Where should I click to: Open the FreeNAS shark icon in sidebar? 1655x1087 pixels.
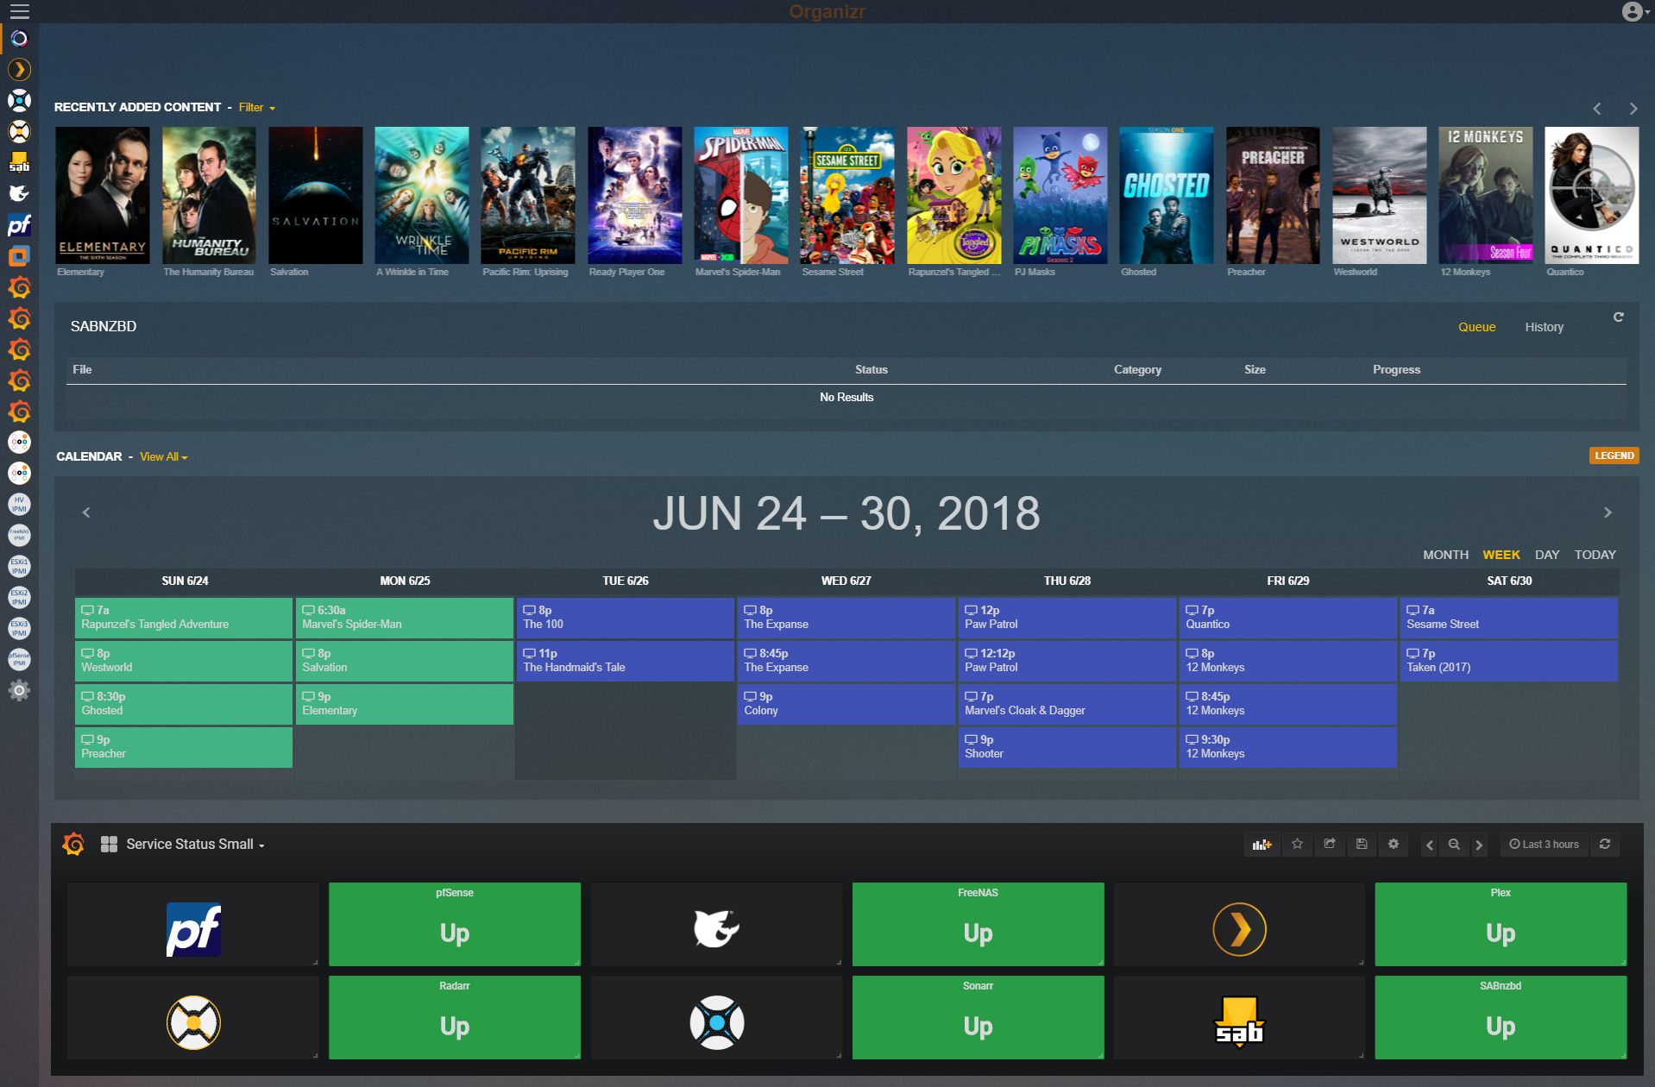pyautogui.click(x=19, y=194)
